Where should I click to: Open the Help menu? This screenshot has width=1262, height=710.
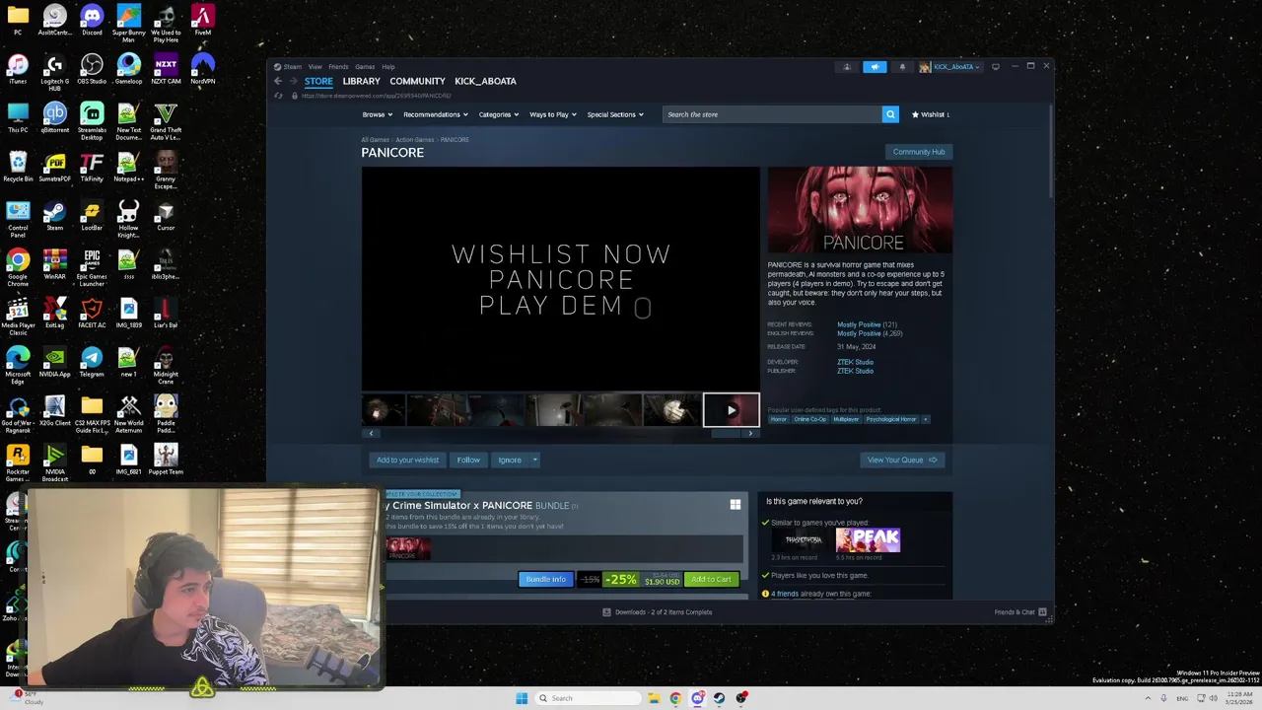(388, 67)
